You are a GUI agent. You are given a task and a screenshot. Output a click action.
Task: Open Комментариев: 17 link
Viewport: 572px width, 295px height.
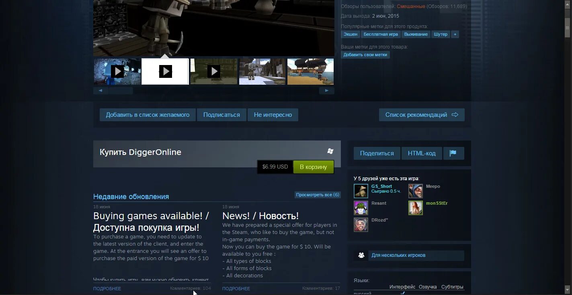pyautogui.click(x=321, y=288)
